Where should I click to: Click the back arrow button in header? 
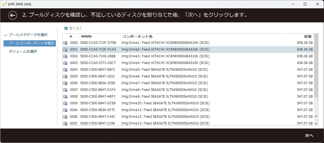coord(12,15)
